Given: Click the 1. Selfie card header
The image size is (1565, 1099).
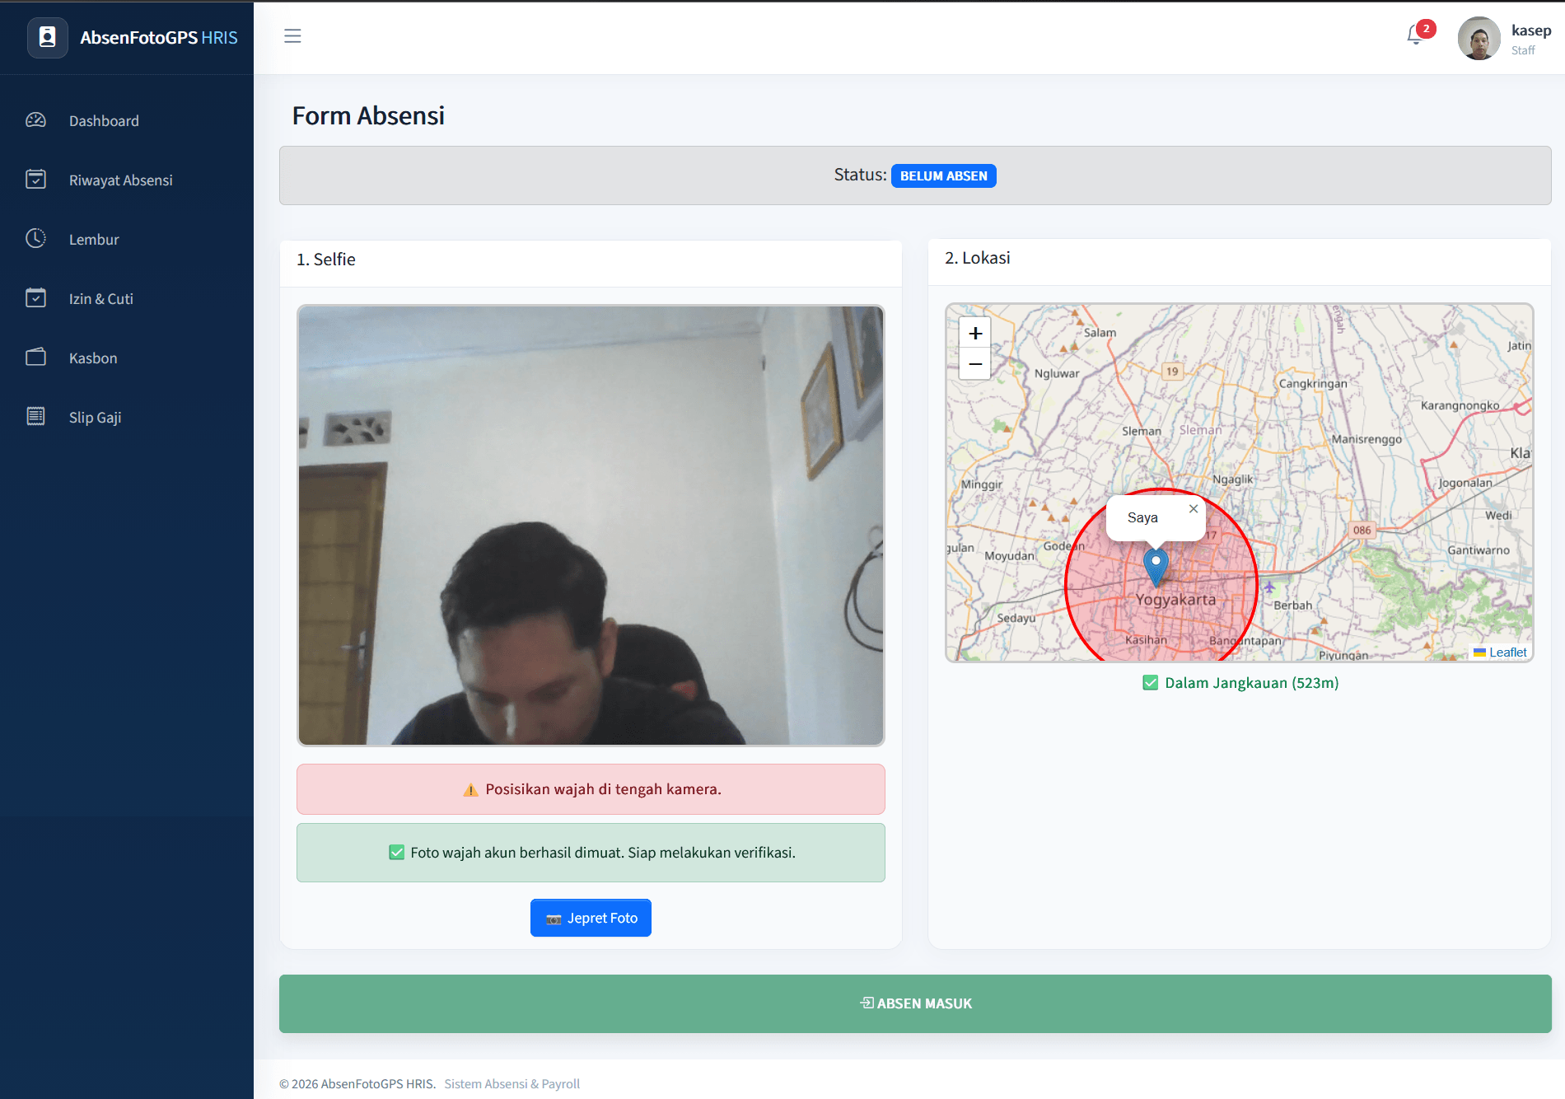Looking at the screenshot, I should (591, 264).
